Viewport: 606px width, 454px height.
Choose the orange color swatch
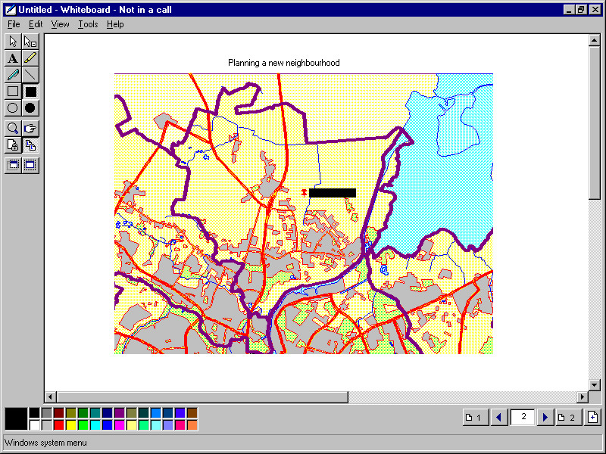pyautogui.click(x=192, y=425)
